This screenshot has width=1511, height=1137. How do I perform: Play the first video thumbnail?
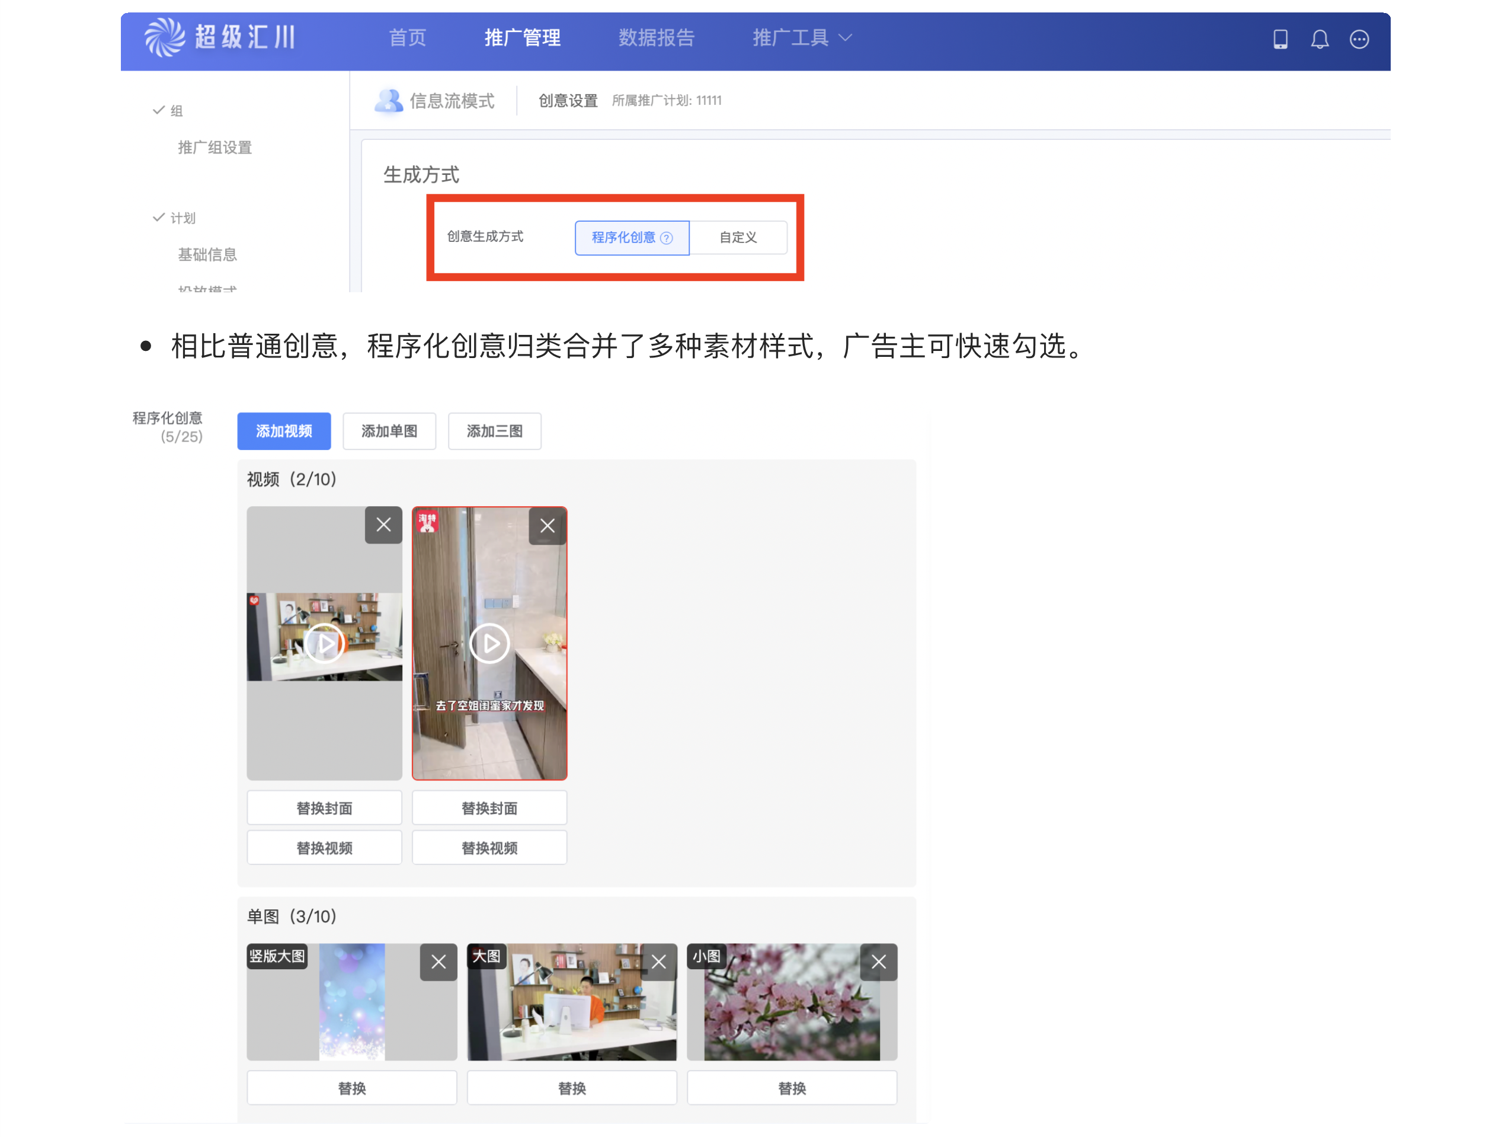coord(325,643)
